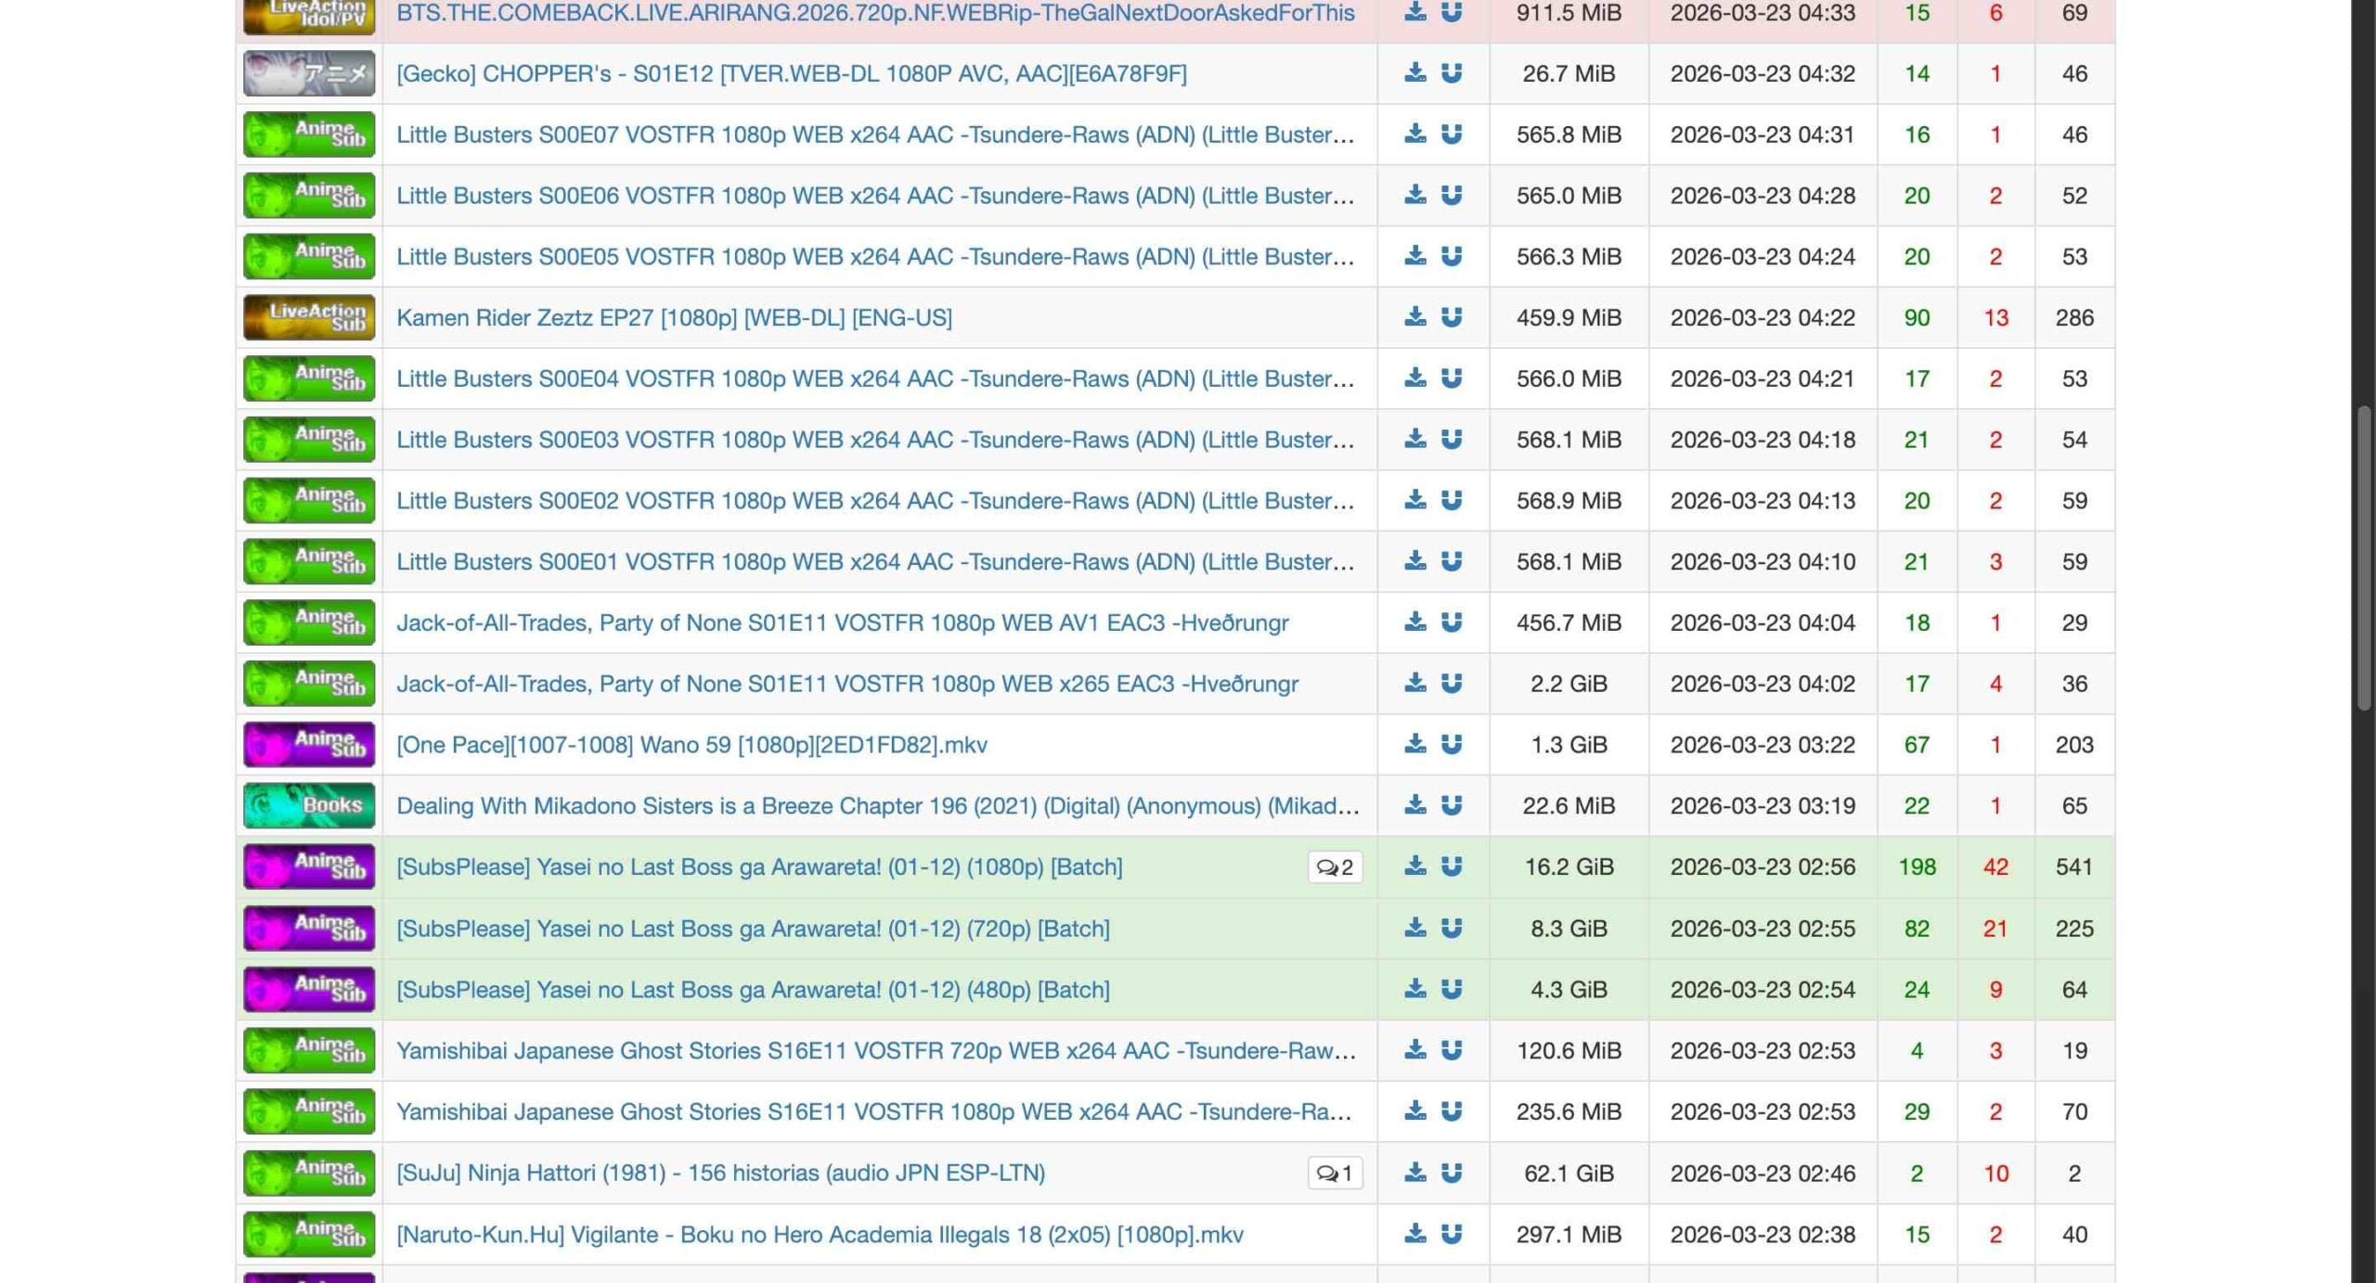
Task: Click the date 2026-03-23 03:22
Action: (1763, 744)
